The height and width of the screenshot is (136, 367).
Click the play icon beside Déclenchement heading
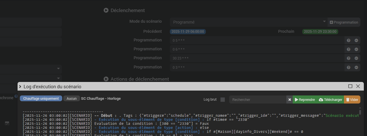point(106,10)
